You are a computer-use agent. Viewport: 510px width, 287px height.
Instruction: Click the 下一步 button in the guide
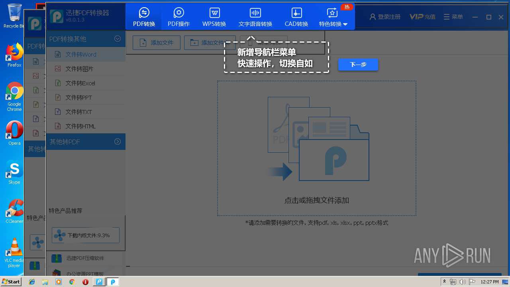(x=358, y=65)
